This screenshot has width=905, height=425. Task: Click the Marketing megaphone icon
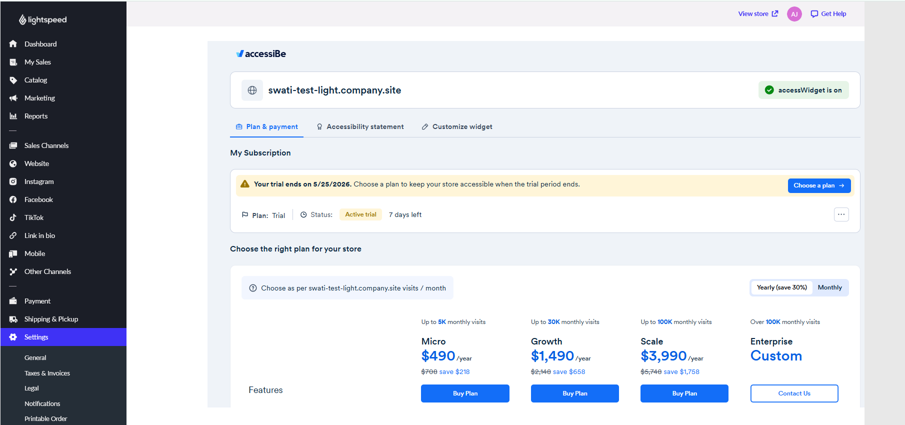(x=13, y=98)
